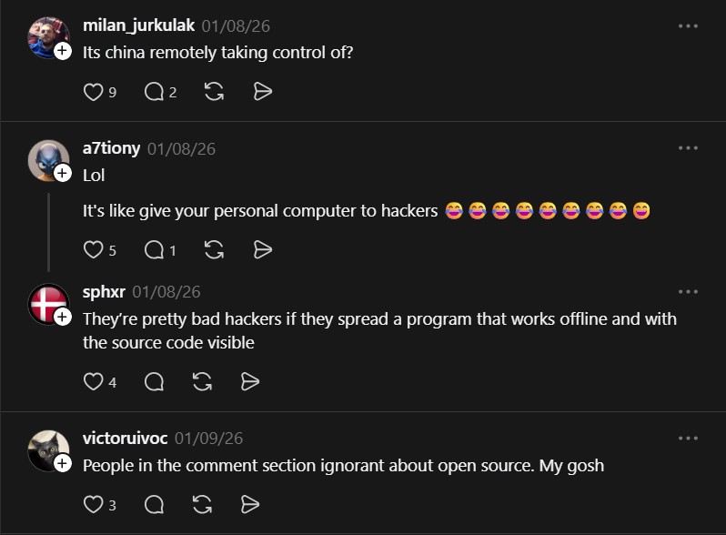Share victoruivoc's comment via send icon
The image size is (726, 535).
250,504
